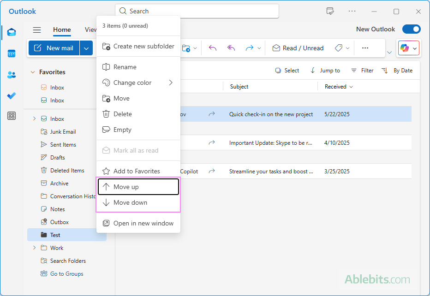Image resolution: width=430 pixels, height=296 pixels.
Task: Click the Select messages option
Action: pos(287,71)
